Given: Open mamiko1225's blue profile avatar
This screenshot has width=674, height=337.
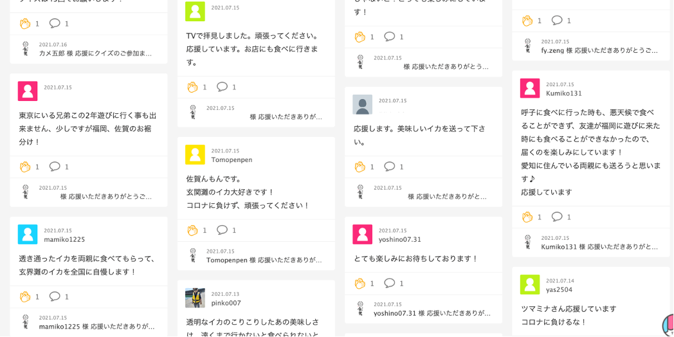Looking at the screenshot, I should tap(28, 235).
